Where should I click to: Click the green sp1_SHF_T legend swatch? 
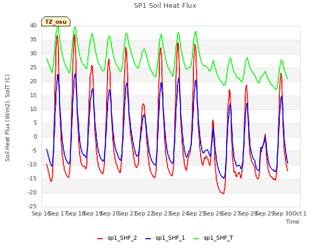(x=197, y=239)
